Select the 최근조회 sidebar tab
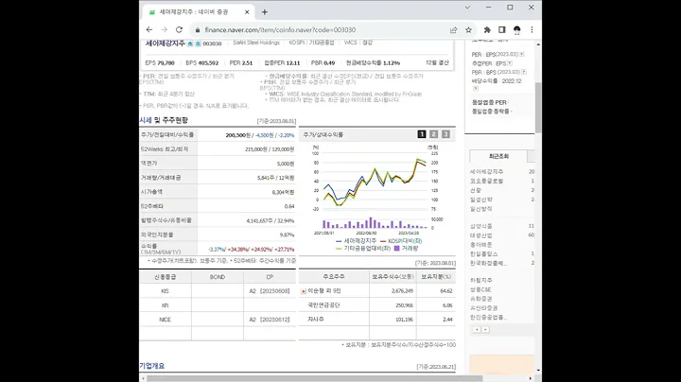 (498, 156)
